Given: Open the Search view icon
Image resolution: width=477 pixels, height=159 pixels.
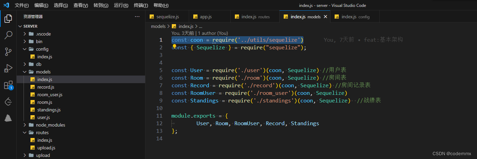Looking at the screenshot, I should [x=8, y=35].
